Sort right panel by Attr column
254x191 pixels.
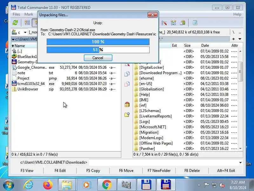click(235, 46)
